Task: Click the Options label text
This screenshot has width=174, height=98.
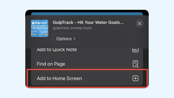Action: tap(64, 39)
